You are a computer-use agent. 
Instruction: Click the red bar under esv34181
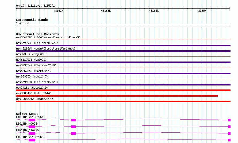pos(123,90)
